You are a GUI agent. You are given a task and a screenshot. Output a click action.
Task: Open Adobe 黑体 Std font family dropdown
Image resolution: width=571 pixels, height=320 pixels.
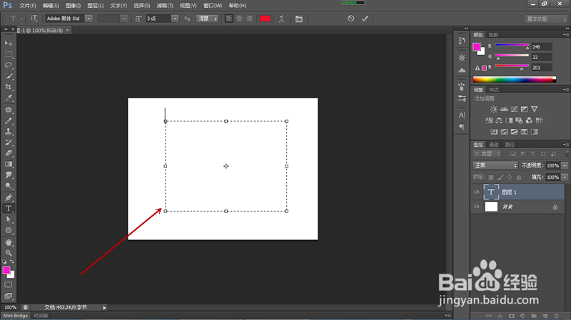[x=89, y=19]
